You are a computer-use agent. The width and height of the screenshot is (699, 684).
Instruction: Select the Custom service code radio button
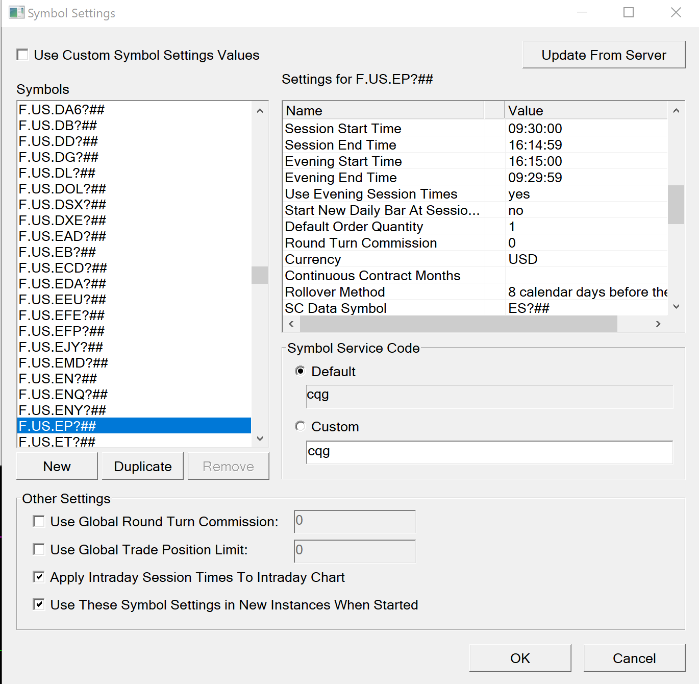coord(301,426)
